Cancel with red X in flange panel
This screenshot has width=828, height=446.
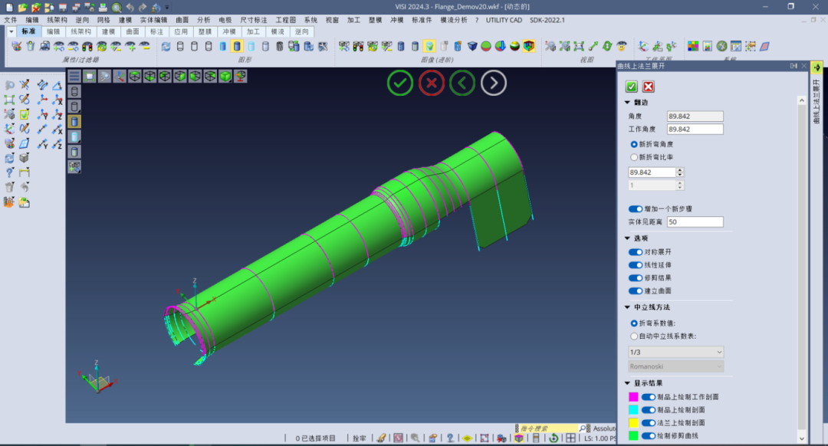649,87
